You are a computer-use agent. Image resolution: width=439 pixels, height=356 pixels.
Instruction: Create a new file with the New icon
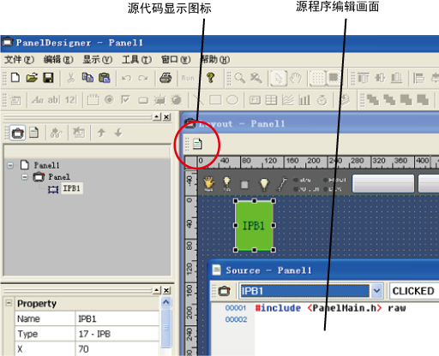click(15, 78)
